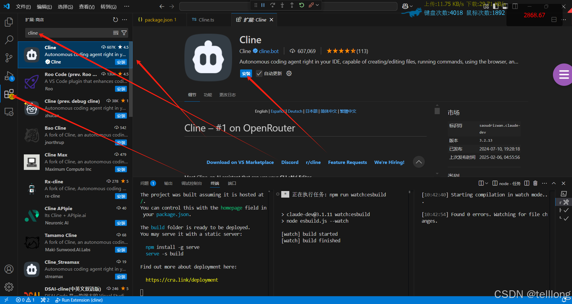
Task: Open the Explorer view in activity bar
Action: (x=9, y=22)
